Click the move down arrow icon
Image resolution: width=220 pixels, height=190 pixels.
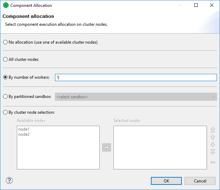click(x=213, y=145)
